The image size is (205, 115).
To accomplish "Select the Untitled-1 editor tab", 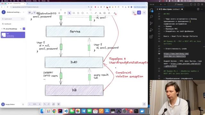I will pos(170,9).
